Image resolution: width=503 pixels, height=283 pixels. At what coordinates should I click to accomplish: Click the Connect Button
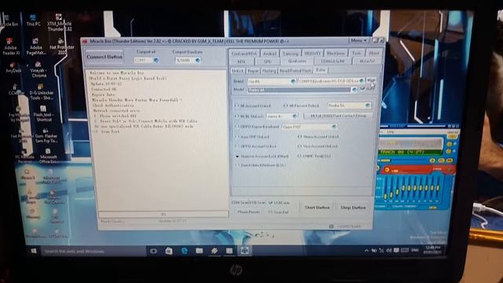(105, 57)
